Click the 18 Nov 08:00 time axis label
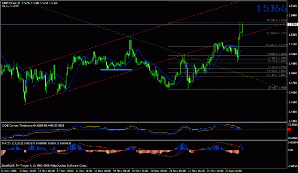298x173 pixels. (103, 171)
